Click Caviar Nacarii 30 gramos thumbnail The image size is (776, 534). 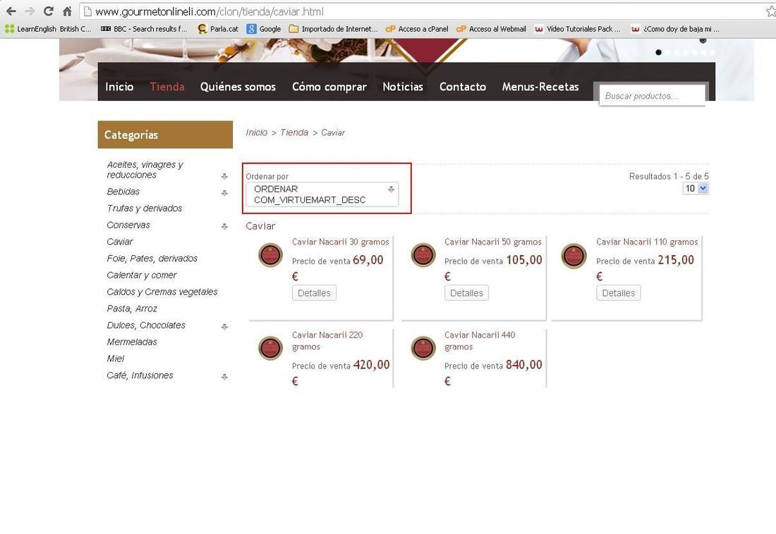click(x=270, y=255)
